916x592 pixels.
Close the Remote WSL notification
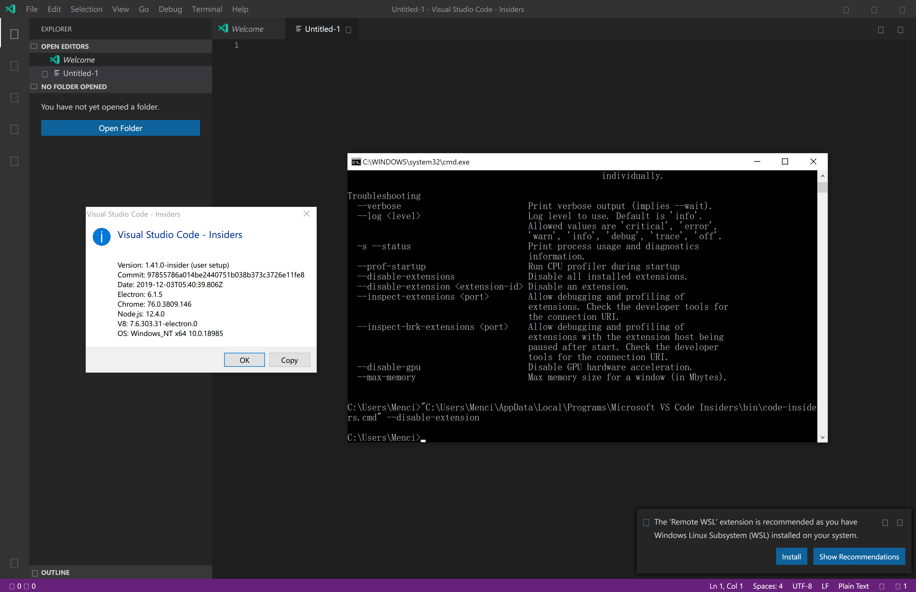pos(900,522)
